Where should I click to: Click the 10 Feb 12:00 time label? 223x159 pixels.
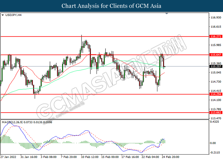90,157
